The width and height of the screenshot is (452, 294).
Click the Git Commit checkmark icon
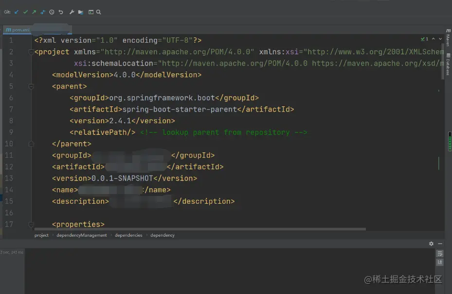click(x=25, y=12)
